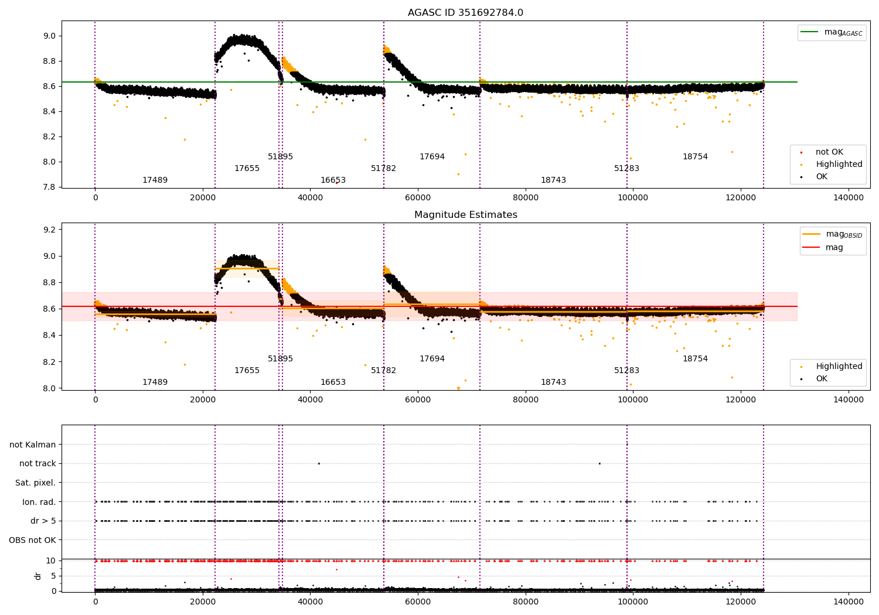Click the 140000 x-tick under the top panel

pyautogui.click(x=849, y=197)
